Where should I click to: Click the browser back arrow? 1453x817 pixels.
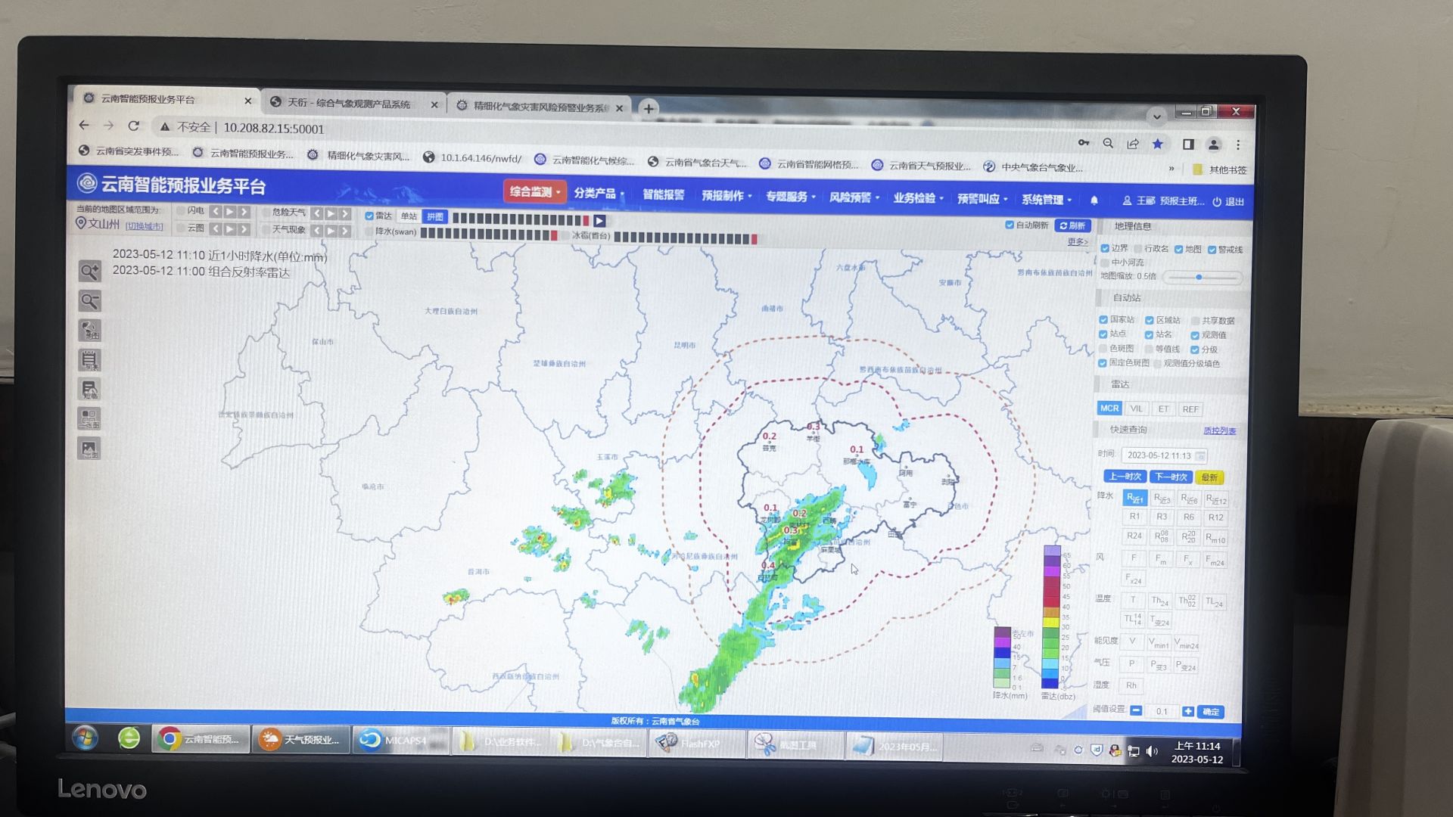pyautogui.click(x=84, y=126)
